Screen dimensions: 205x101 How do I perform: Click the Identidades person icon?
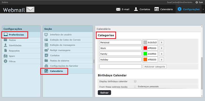pos(5,45)
